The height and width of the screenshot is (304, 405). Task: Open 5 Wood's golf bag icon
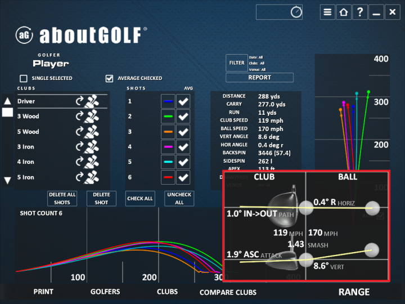click(x=92, y=131)
